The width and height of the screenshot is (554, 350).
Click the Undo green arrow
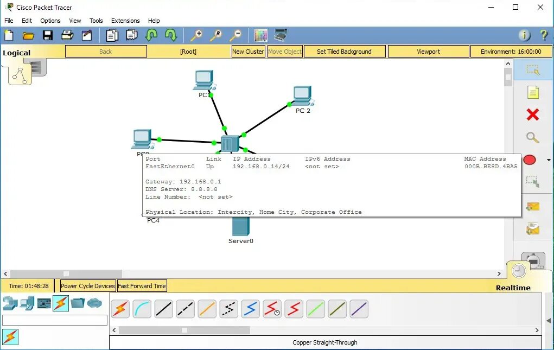(x=151, y=35)
